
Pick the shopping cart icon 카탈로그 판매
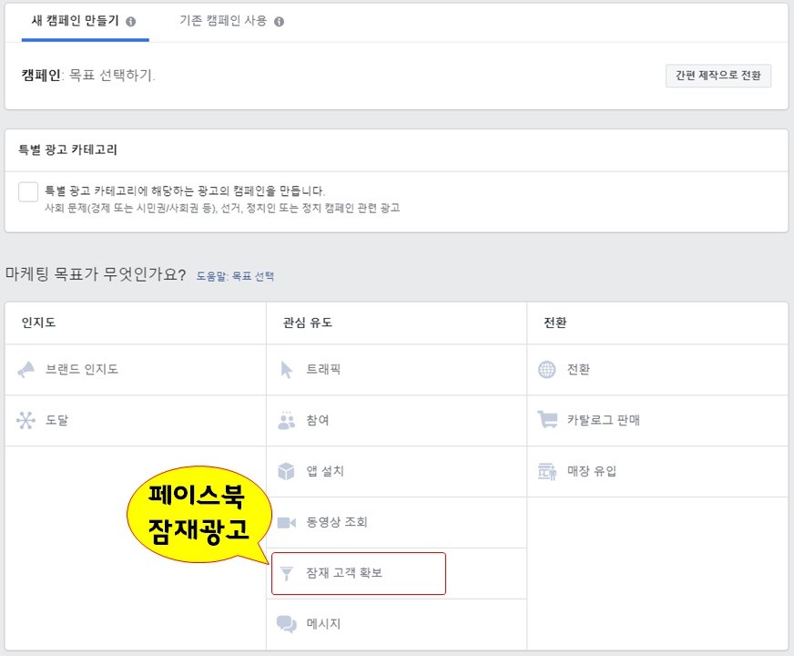pyautogui.click(x=547, y=420)
